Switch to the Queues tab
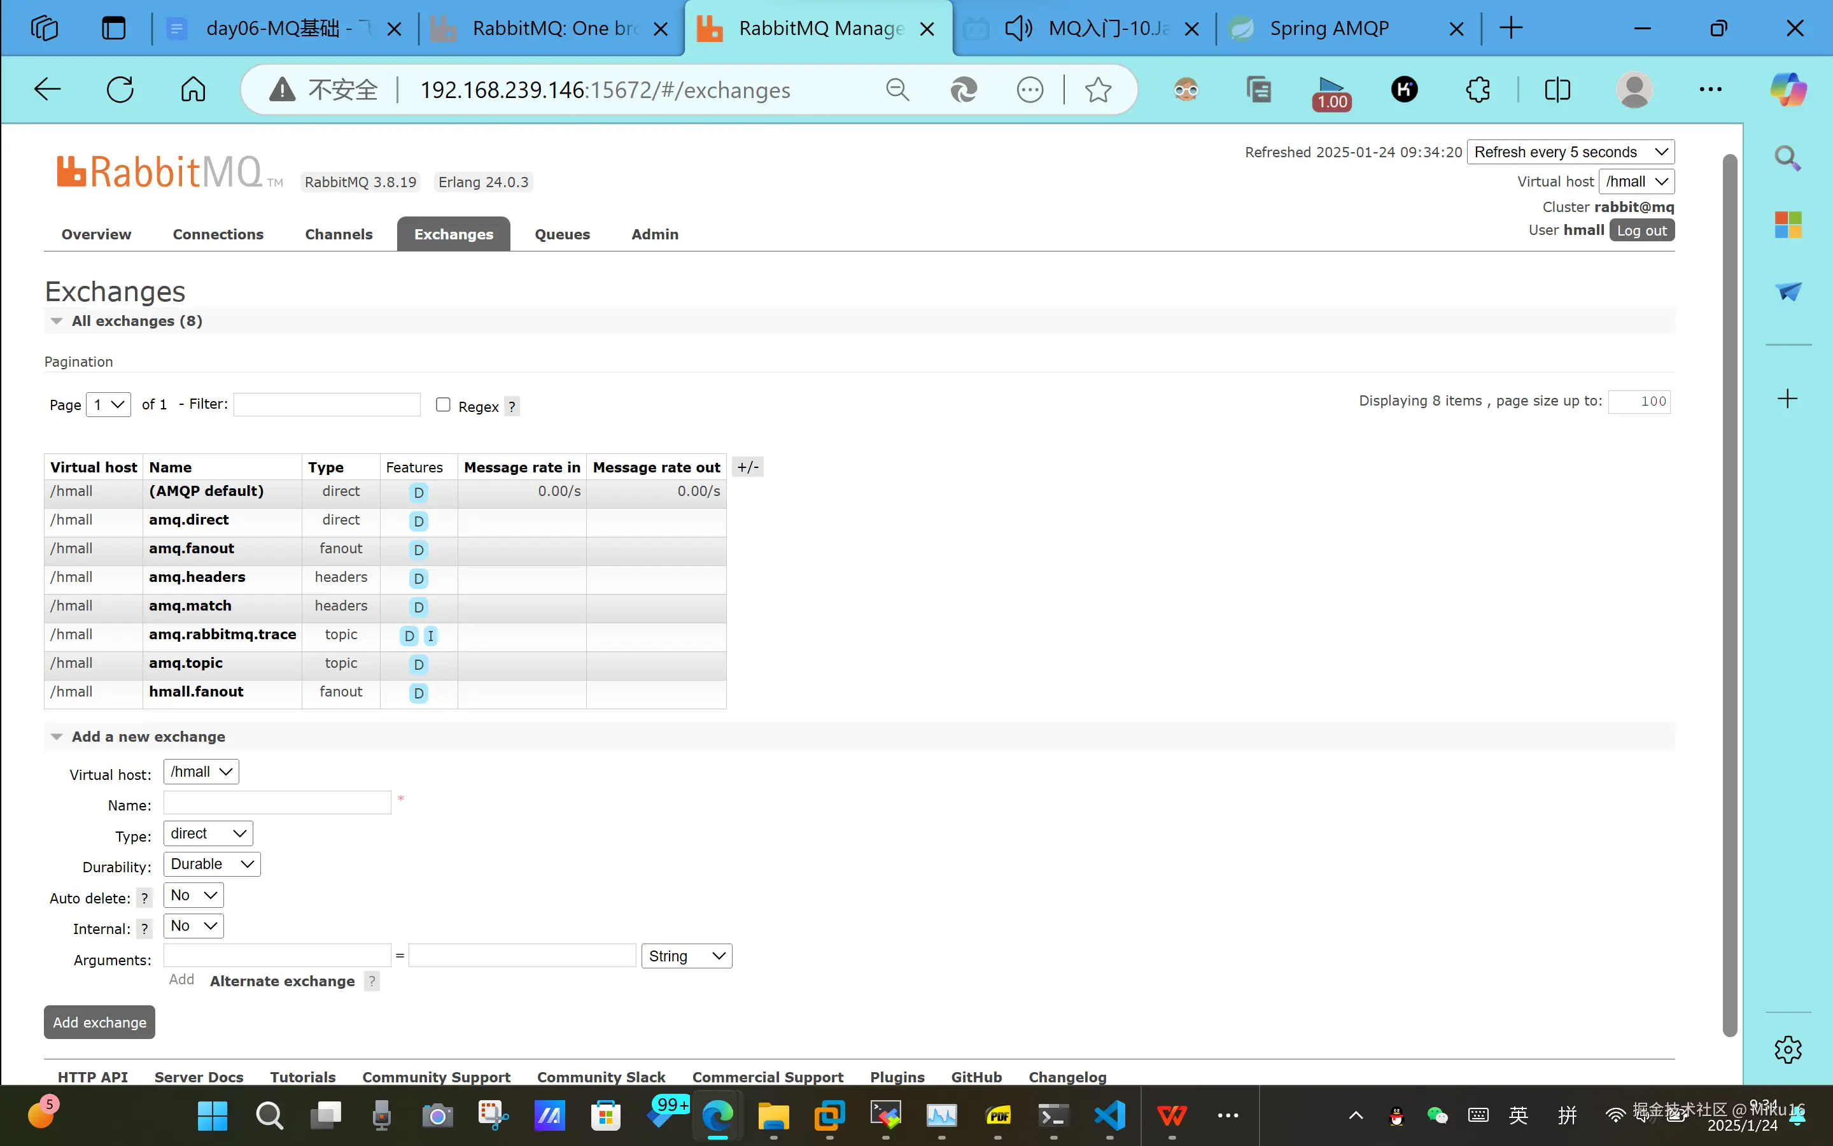The width and height of the screenshot is (1833, 1146). [x=562, y=234]
